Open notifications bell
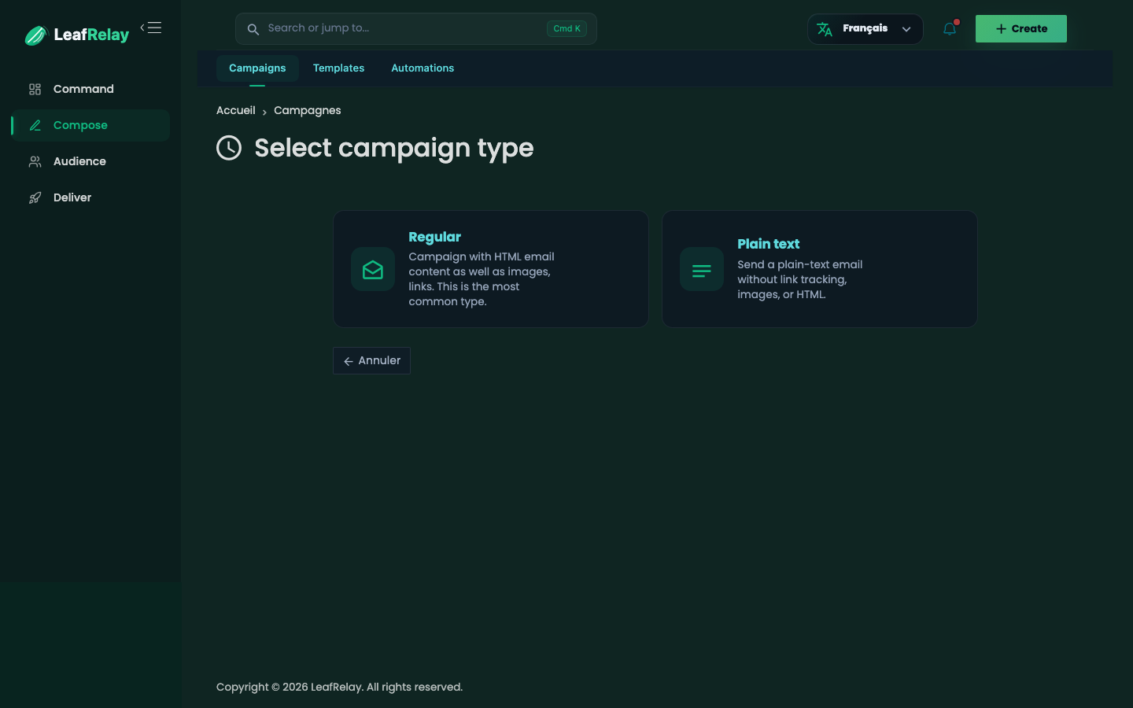Screen dimensions: 1133x708 point(950,29)
